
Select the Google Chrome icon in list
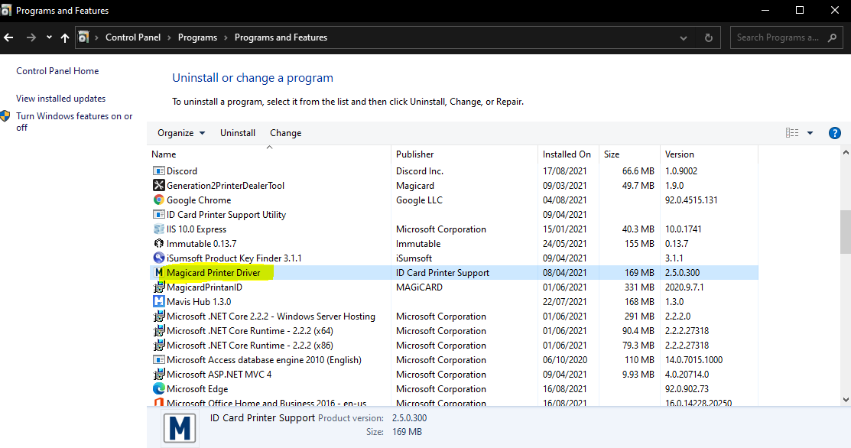click(158, 200)
